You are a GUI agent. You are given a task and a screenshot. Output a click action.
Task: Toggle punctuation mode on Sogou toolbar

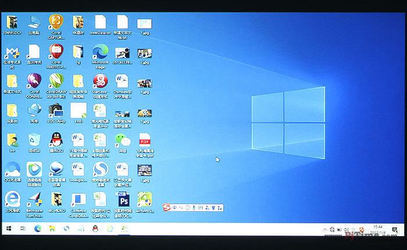click(x=181, y=208)
